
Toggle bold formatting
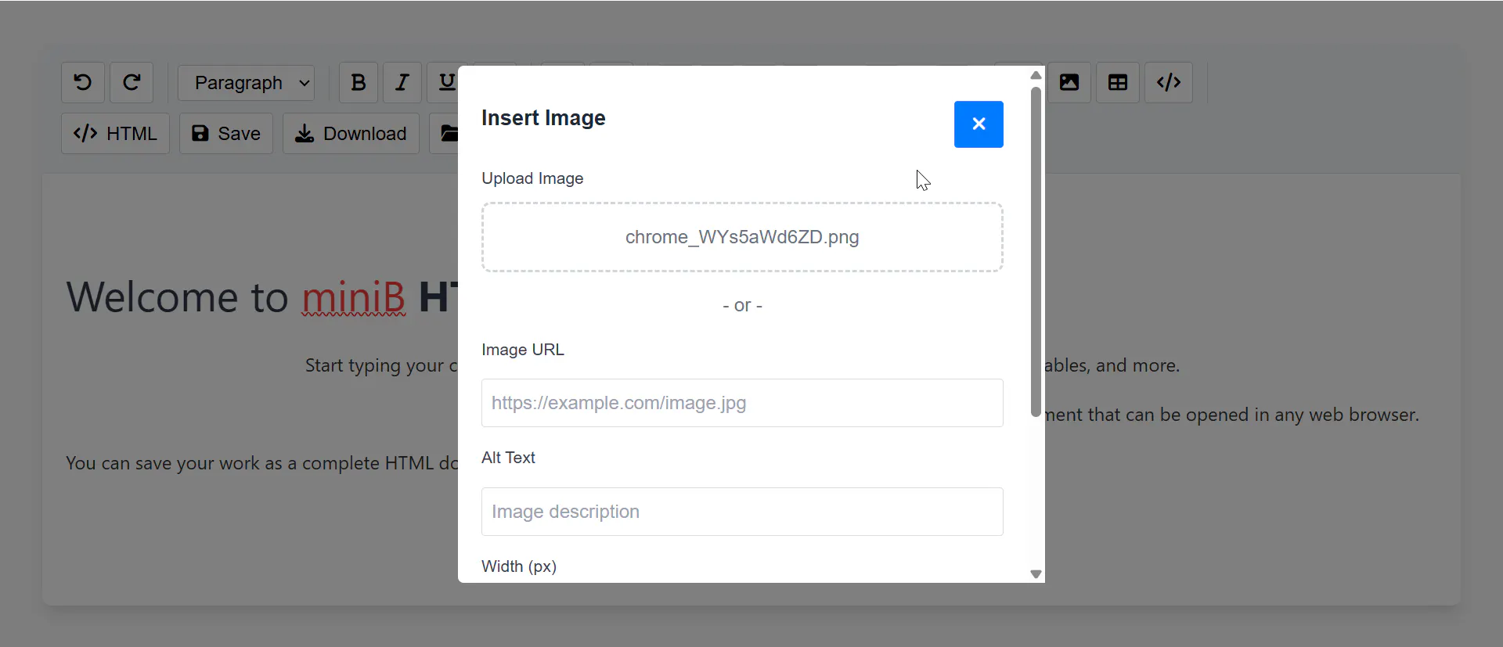[359, 82]
